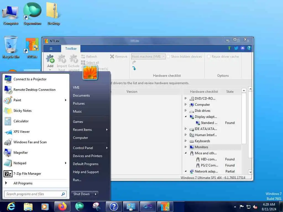Open the Discord icon link
The height and width of the screenshot is (212, 283).
point(243,48)
